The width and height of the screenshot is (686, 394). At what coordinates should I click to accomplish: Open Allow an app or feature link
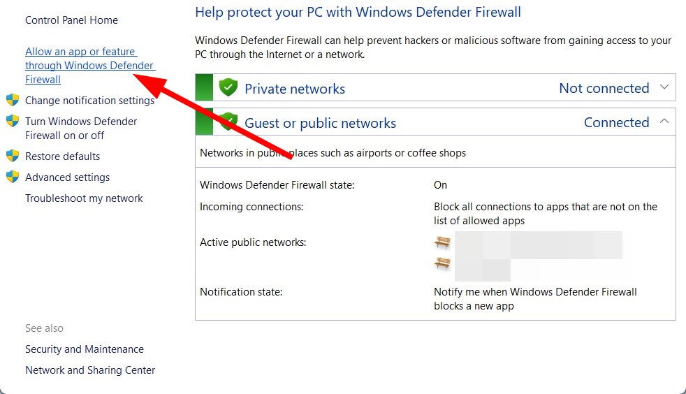[90, 66]
